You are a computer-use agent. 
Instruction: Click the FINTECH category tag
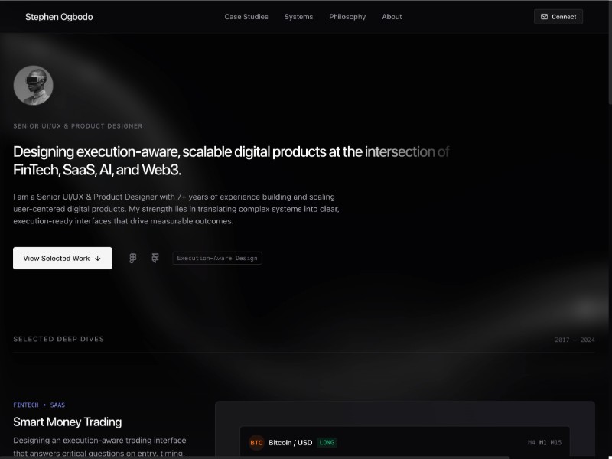25,405
